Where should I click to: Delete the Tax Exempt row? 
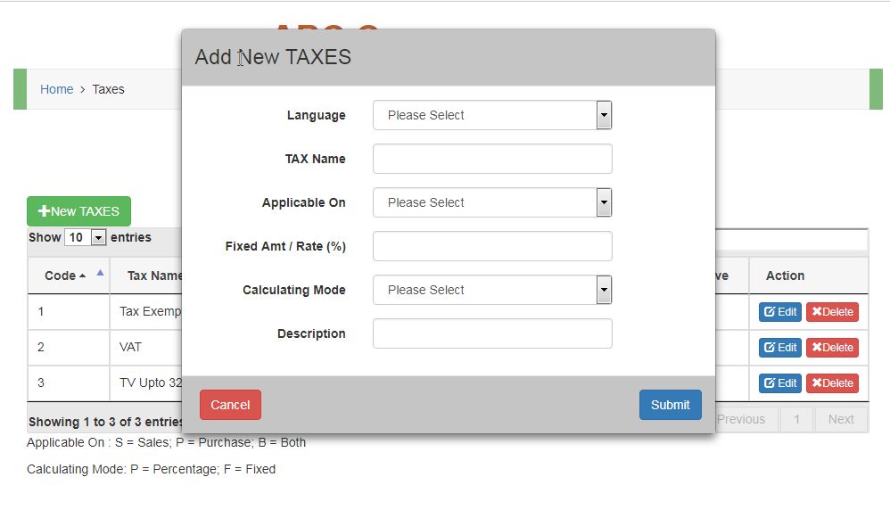(832, 312)
